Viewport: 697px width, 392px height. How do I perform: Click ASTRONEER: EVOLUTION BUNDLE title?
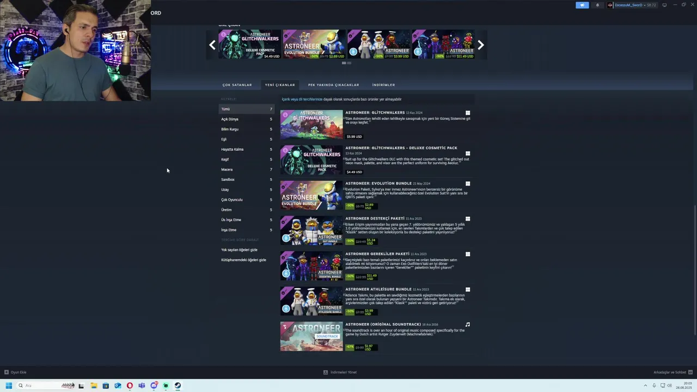(x=378, y=183)
